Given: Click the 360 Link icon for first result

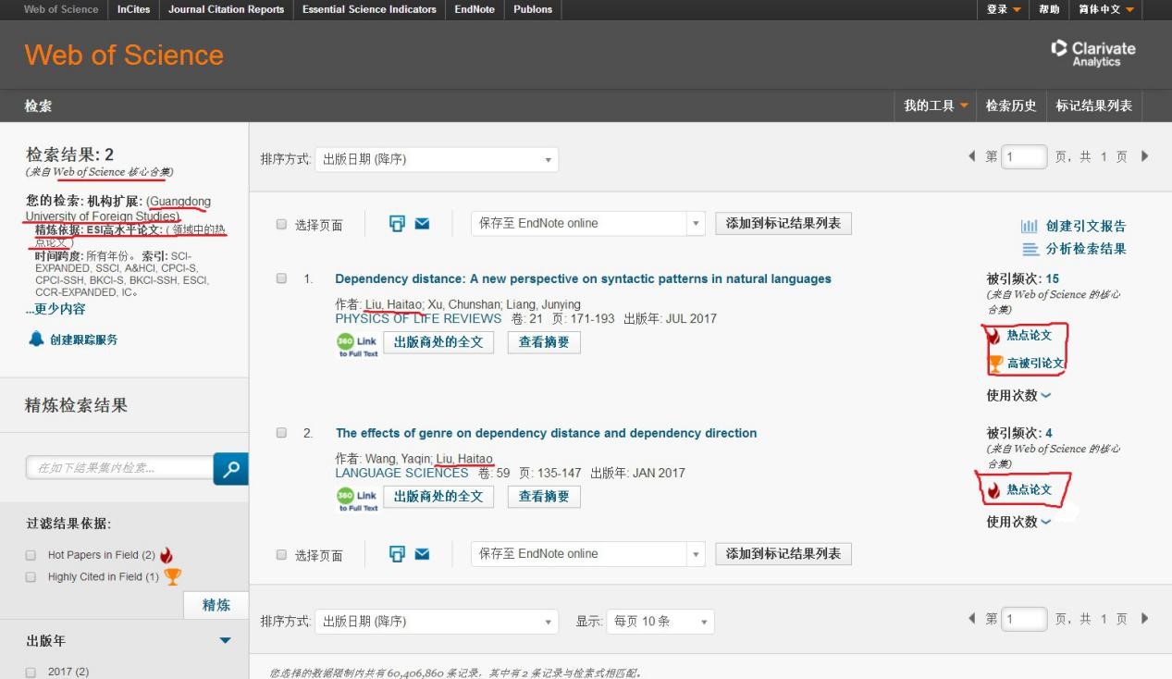Looking at the screenshot, I should (x=357, y=344).
